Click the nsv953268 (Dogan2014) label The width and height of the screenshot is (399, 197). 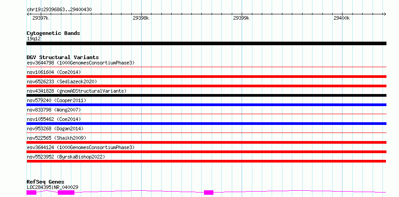55,128
